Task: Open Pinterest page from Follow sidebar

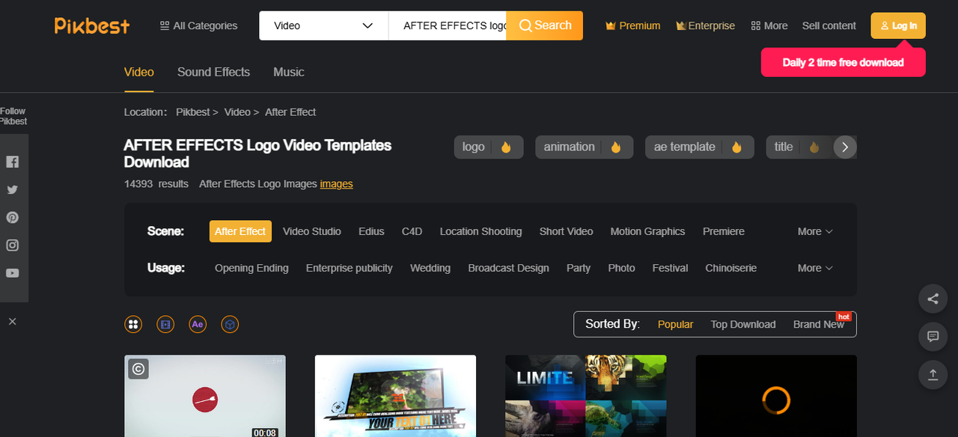Action: pyautogui.click(x=13, y=218)
